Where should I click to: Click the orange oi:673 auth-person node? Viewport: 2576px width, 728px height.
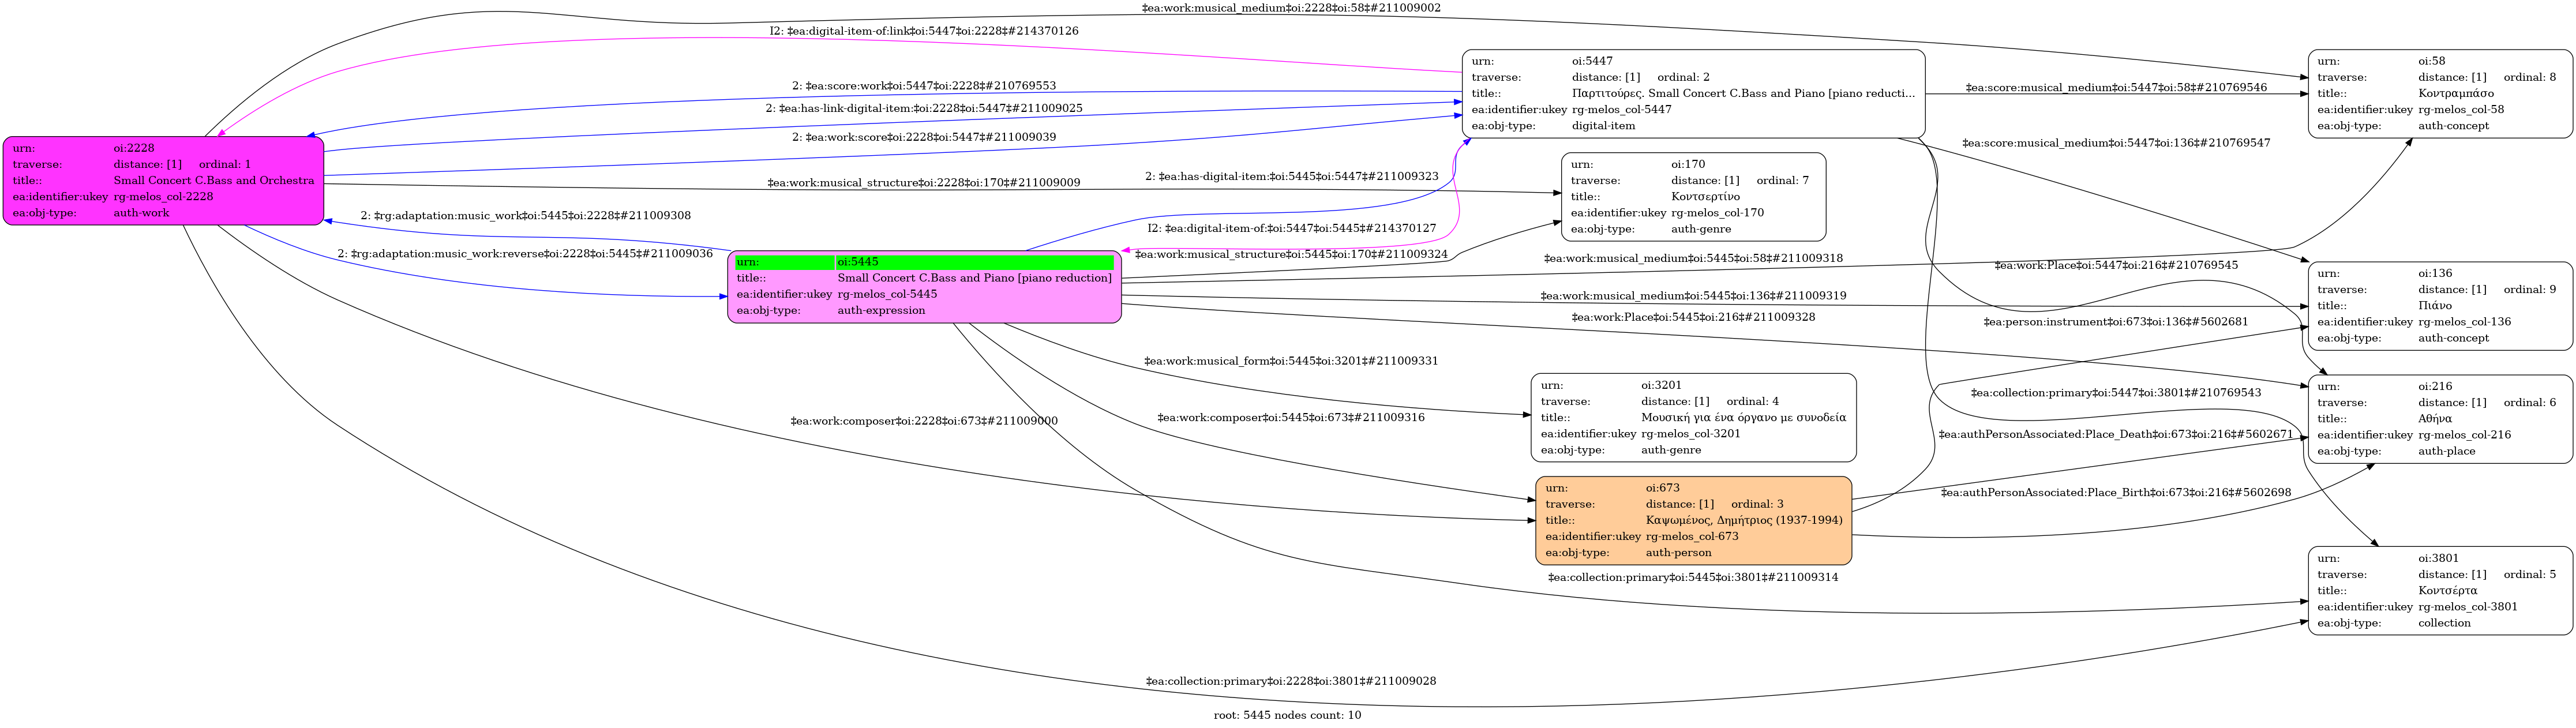click(x=1693, y=521)
